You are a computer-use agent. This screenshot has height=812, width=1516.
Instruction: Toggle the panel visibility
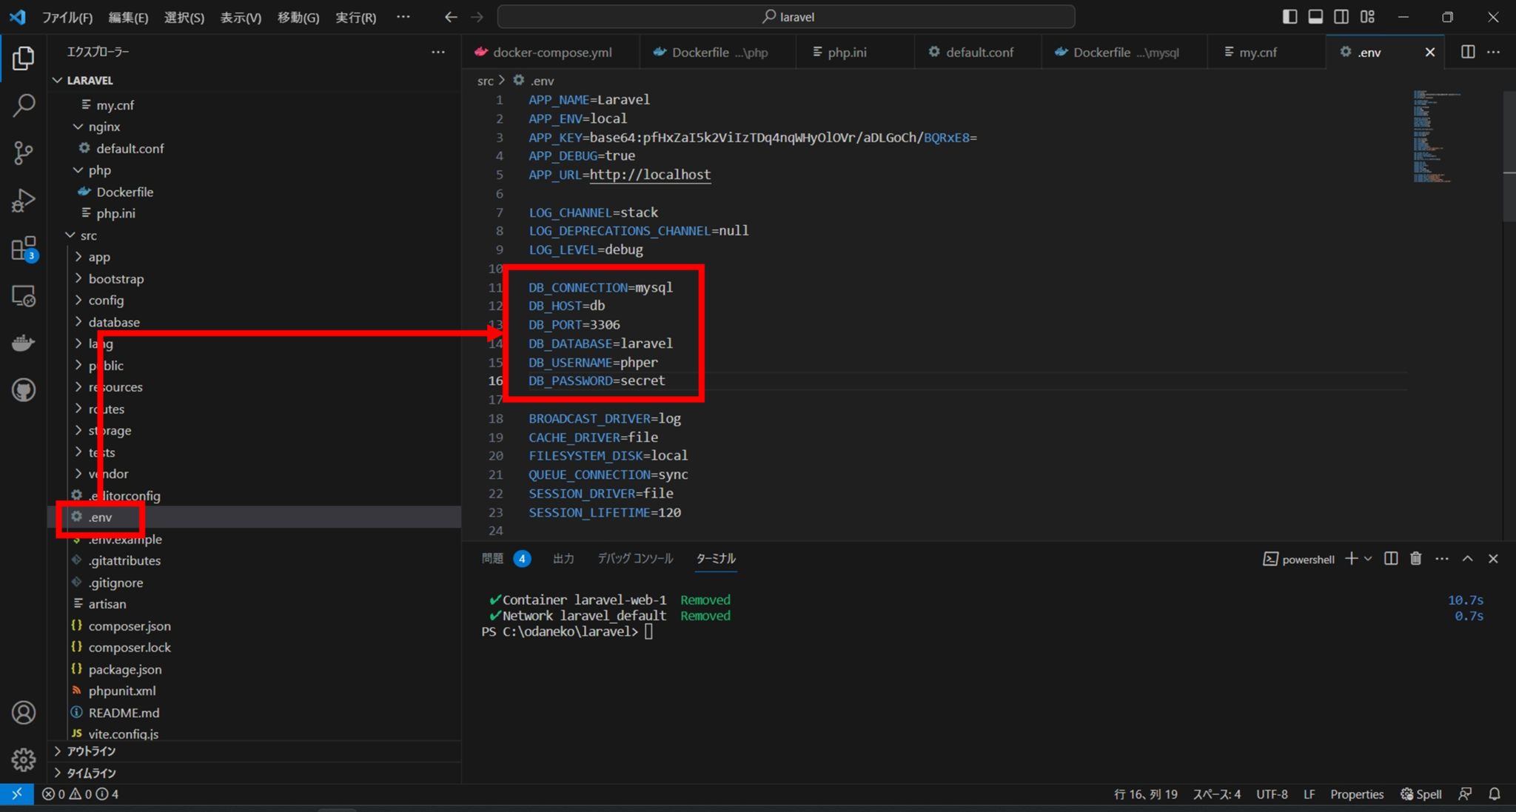pos(1316,16)
